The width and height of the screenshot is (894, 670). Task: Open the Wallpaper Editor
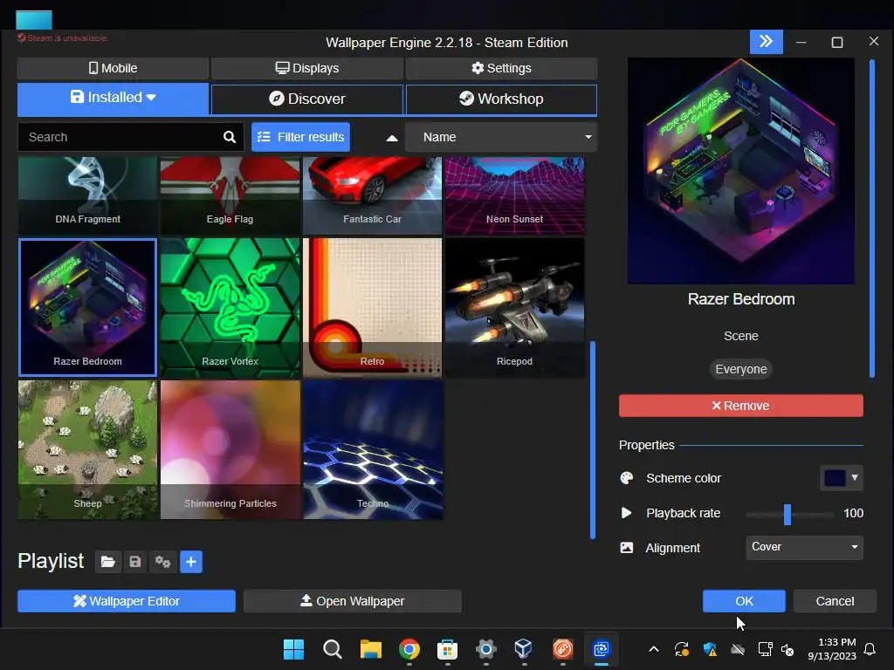pos(127,601)
